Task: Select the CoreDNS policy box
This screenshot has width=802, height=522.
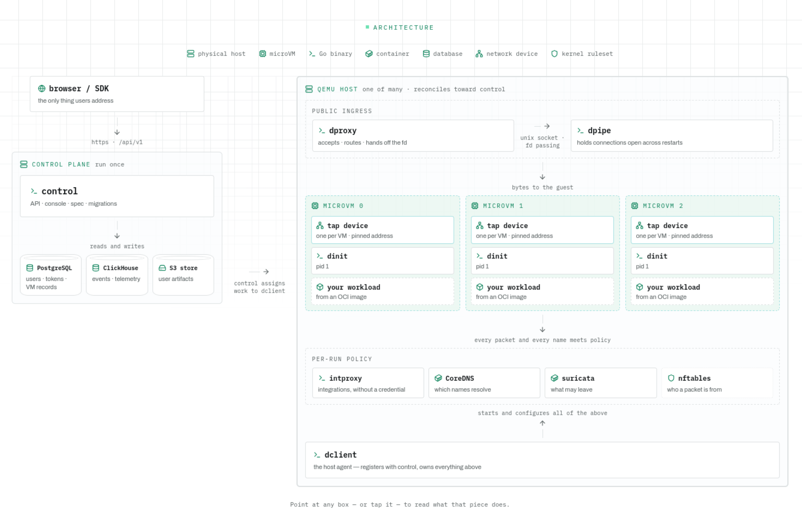Action: click(484, 383)
